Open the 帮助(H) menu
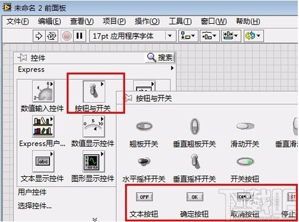The image size is (299, 222). click(x=248, y=21)
